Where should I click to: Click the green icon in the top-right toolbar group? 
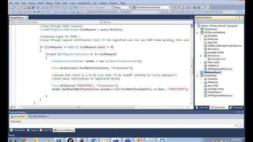tap(195, 7)
